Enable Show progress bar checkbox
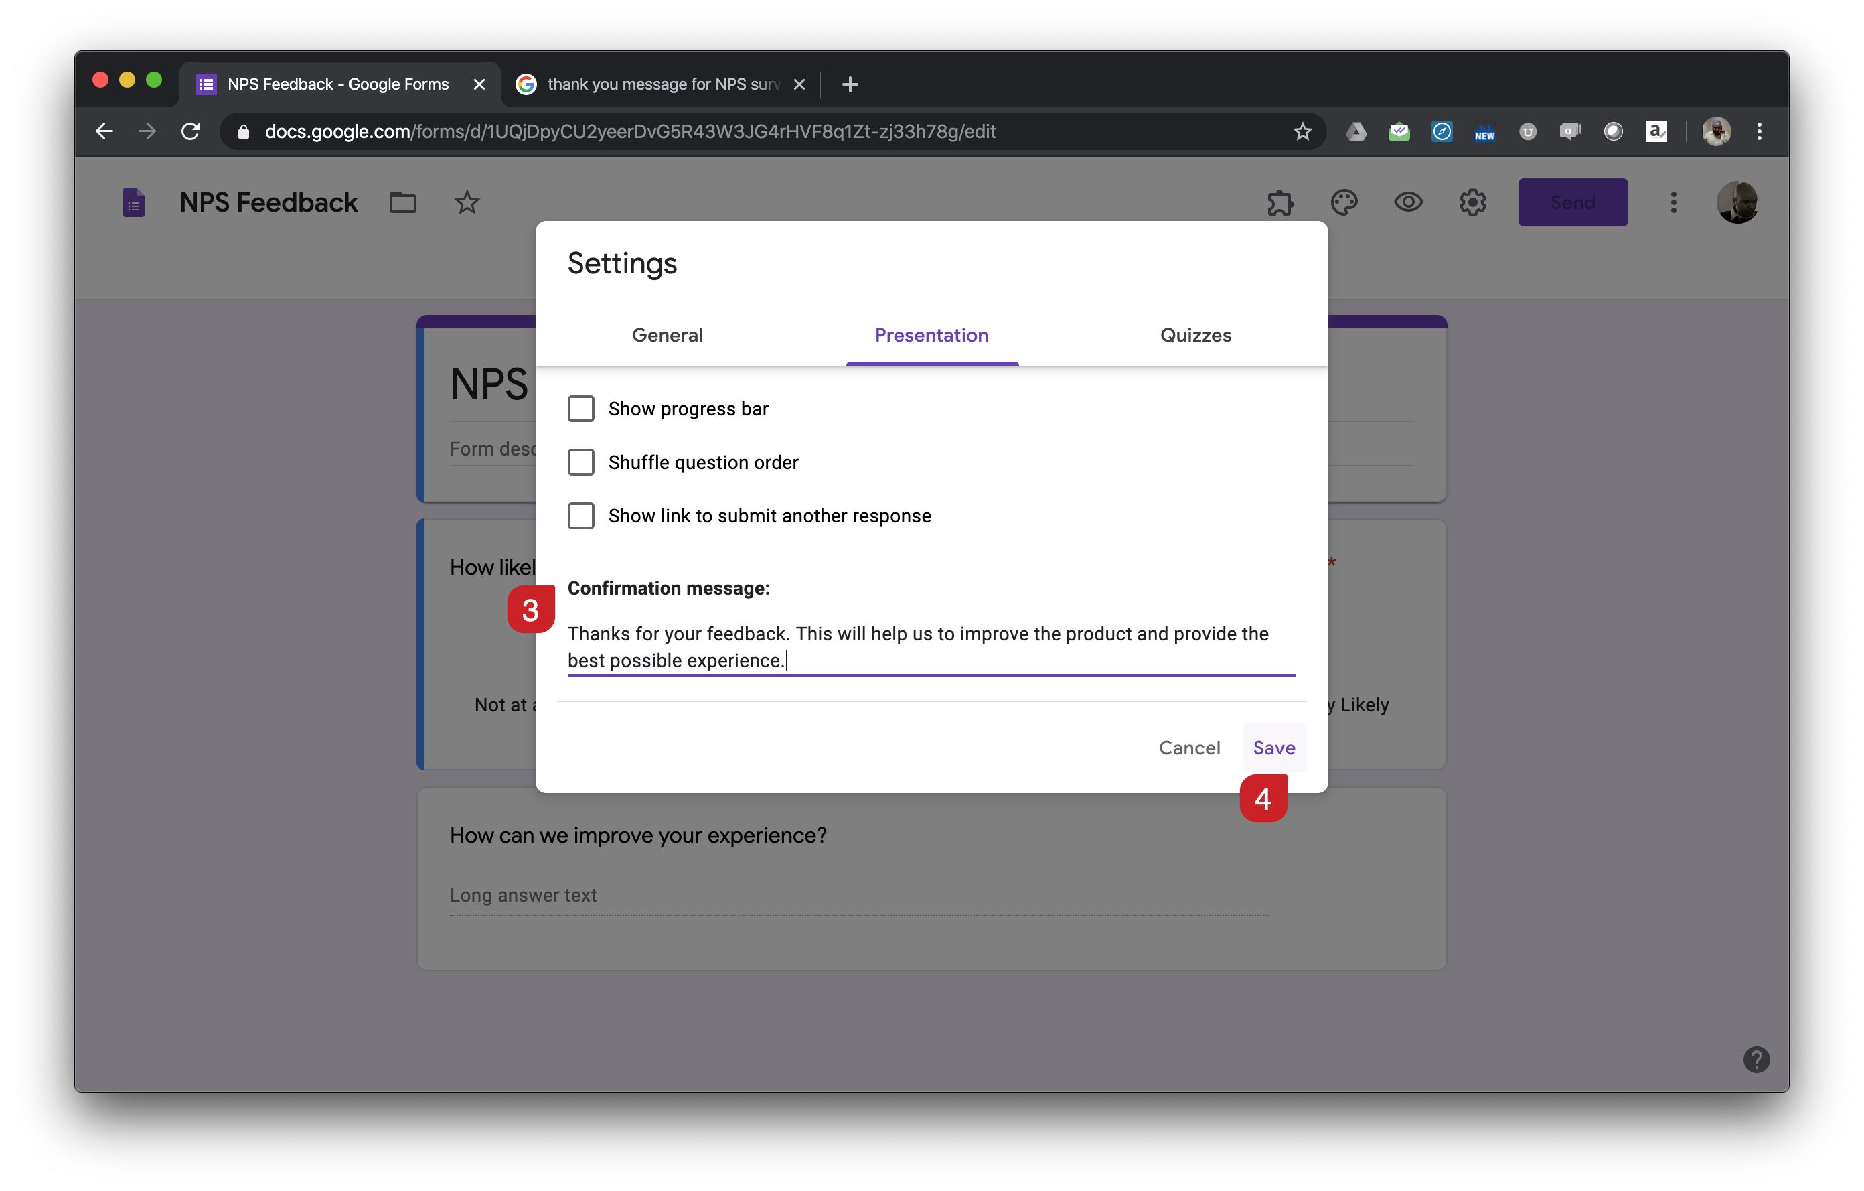Image resolution: width=1864 pixels, height=1191 pixels. pyautogui.click(x=580, y=409)
